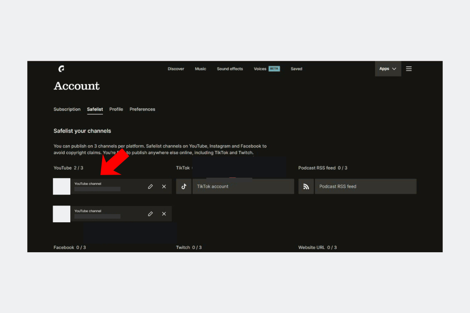Remove the first YouTube channel
470x313 pixels.
164,186
